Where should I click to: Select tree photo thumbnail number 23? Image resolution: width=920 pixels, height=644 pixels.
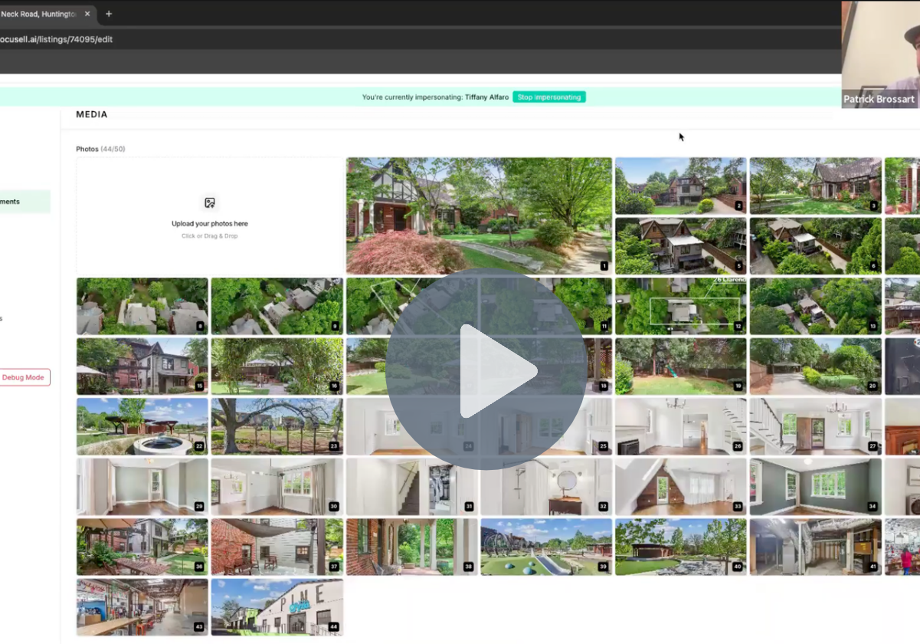[x=277, y=426]
